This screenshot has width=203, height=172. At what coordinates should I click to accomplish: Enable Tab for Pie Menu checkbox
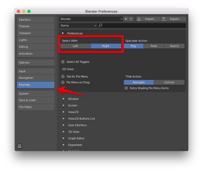click(x=63, y=77)
